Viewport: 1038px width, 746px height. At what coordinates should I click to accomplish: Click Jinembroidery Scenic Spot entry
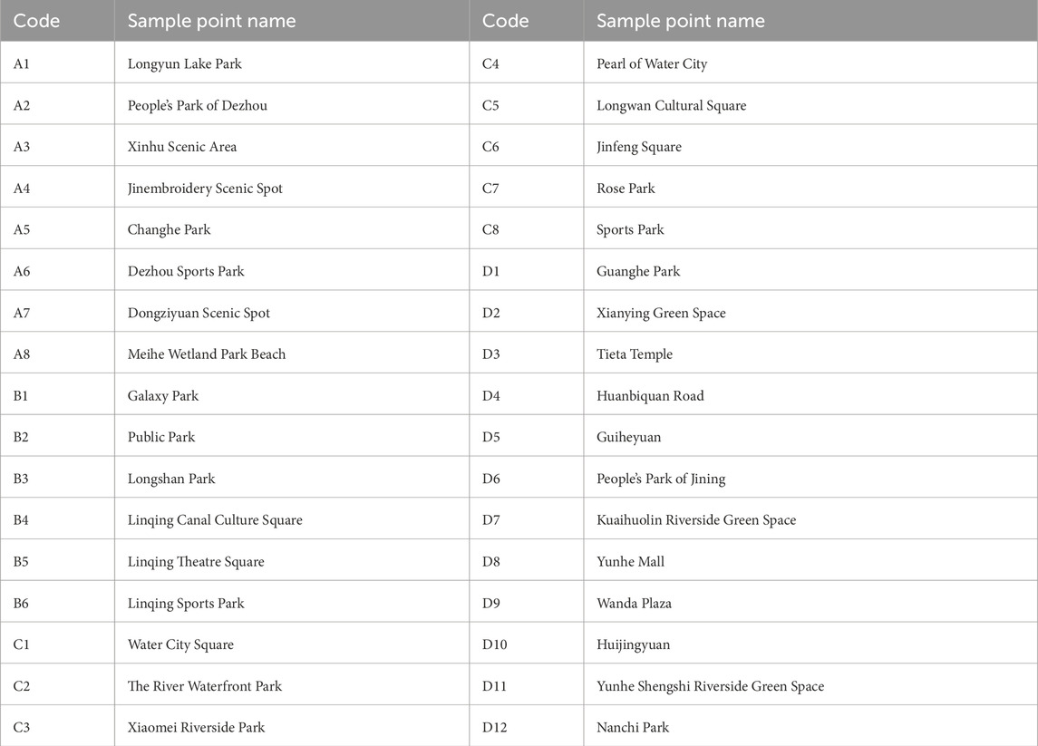coord(205,189)
